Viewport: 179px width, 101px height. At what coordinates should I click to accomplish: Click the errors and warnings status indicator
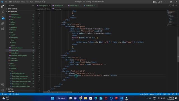point(16,94)
